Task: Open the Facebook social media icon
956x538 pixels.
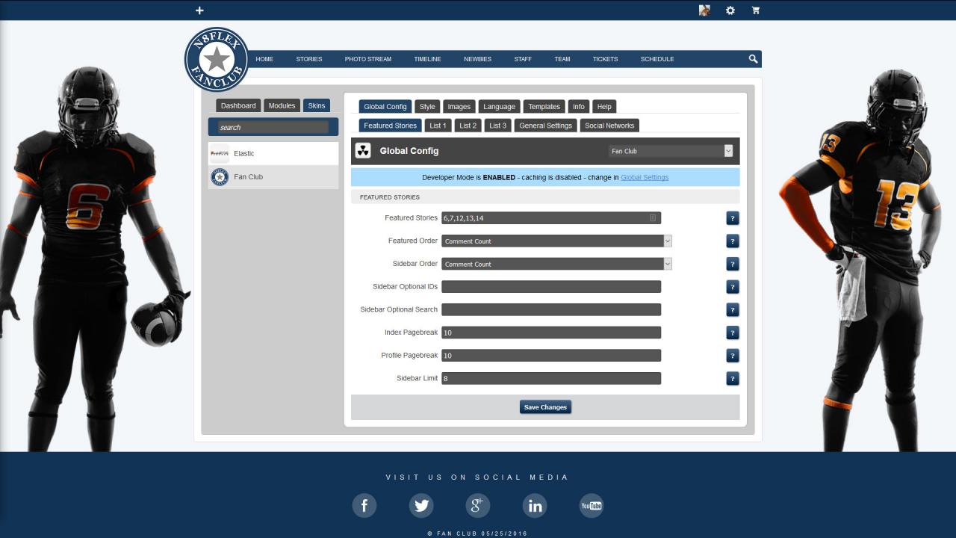Action: click(x=364, y=506)
